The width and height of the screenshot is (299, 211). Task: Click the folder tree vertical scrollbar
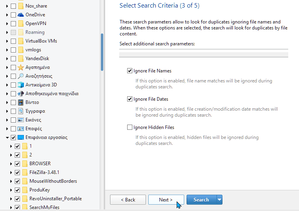pos(102,52)
